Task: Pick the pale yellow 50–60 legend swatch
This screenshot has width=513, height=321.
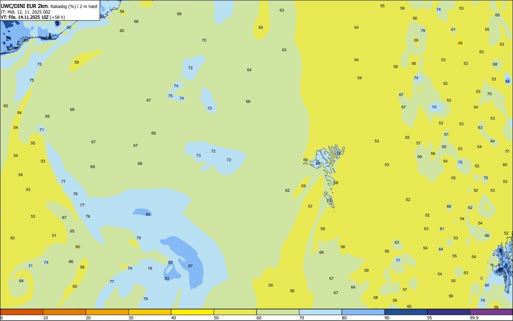Action: pyautogui.click(x=235, y=312)
